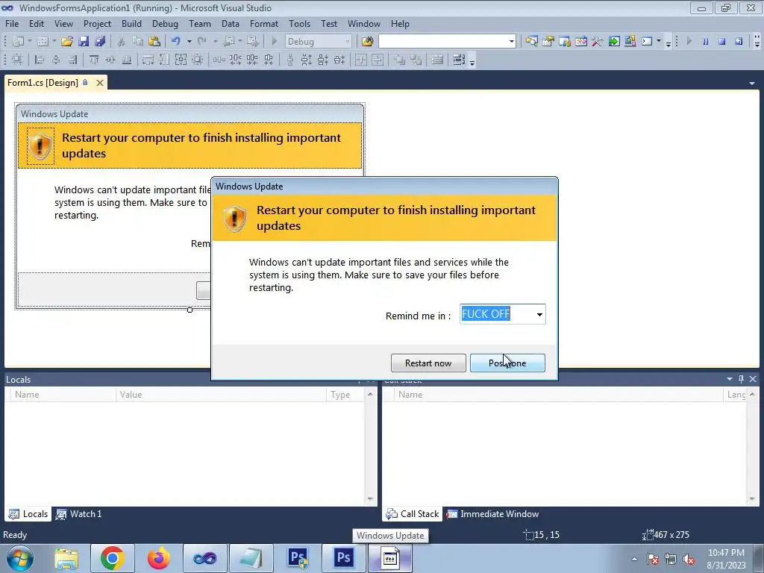This screenshot has width=764, height=573.
Task: Switch to the Watch 1 tab
Action: pyautogui.click(x=79, y=513)
